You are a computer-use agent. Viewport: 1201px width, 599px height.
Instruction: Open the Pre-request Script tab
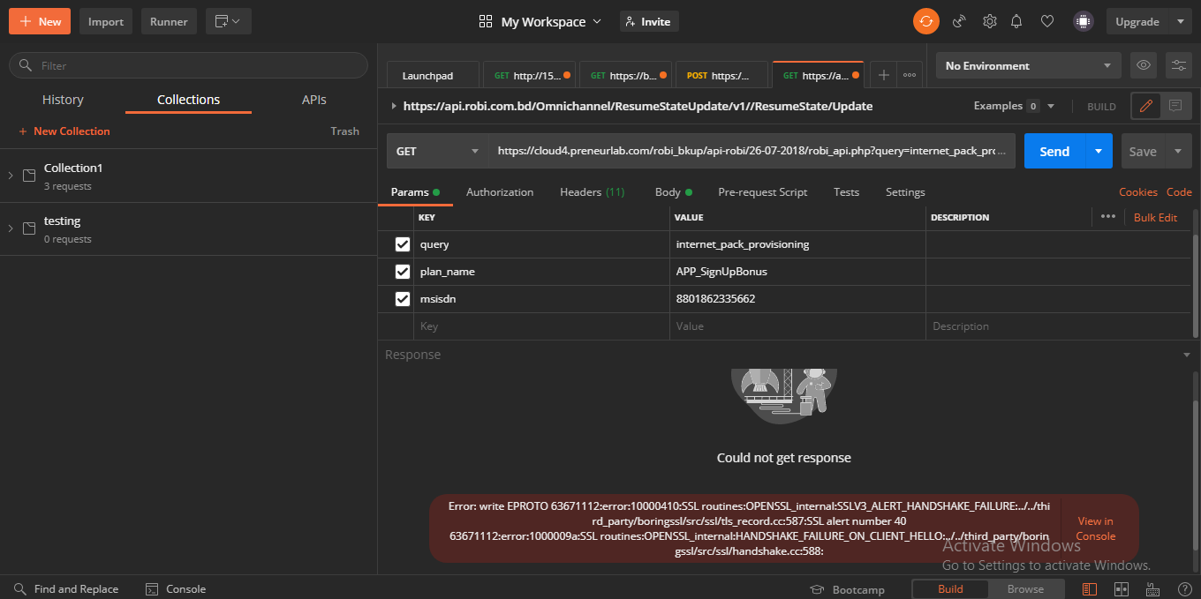coord(762,192)
